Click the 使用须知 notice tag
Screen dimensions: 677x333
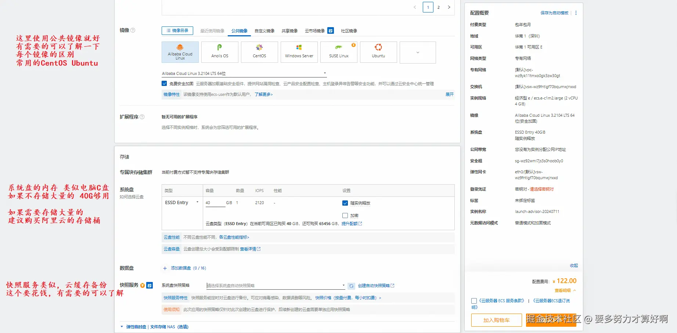[172, 310]
